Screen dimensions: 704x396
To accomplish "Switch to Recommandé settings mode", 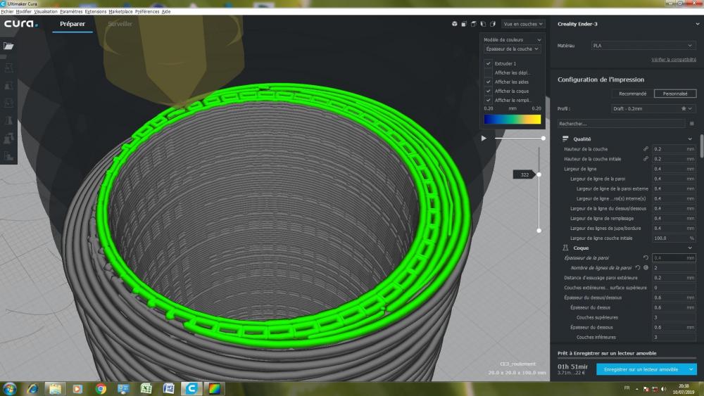I will [x=633, y=94].
